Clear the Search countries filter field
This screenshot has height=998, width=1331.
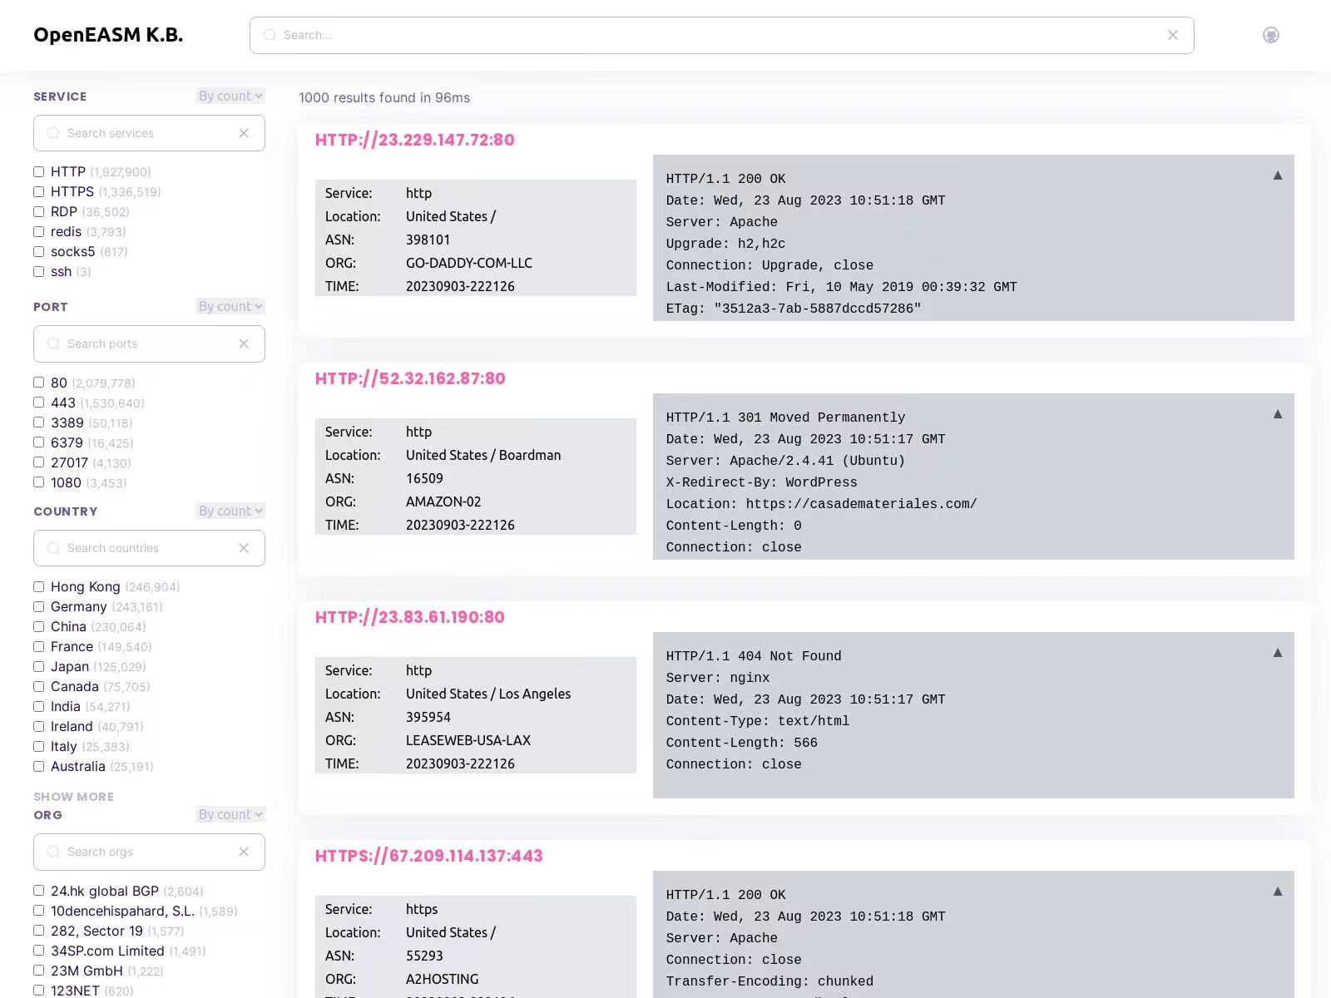[244, 548]
